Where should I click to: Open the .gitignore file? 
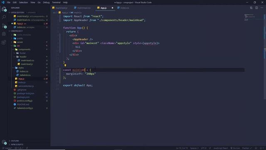click(22, 90)
